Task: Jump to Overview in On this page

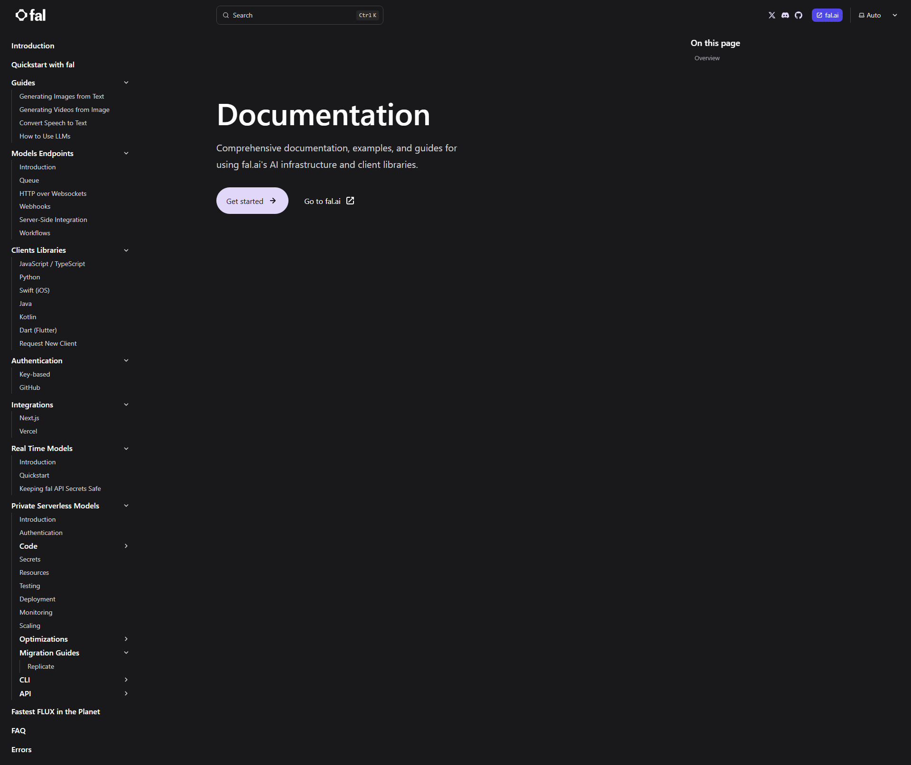Action: coord(707,58)
